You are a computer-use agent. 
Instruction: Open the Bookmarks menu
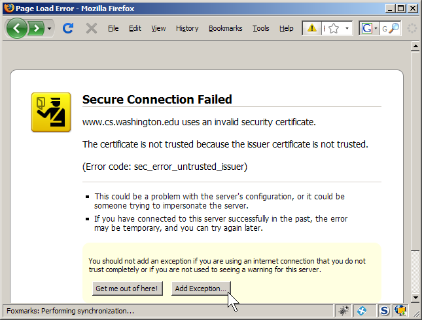click(x=226, y=28)
